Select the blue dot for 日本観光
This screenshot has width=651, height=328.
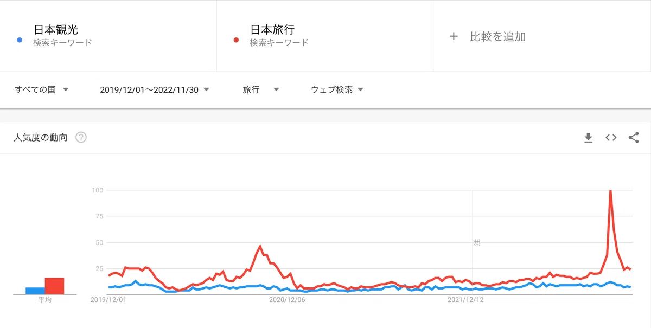pos(20,40)
